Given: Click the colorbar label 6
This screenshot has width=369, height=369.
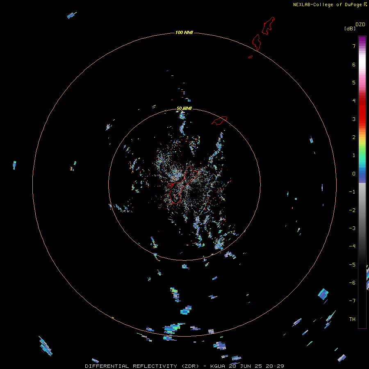Looking at the screenshot, I should pos(354,64).
